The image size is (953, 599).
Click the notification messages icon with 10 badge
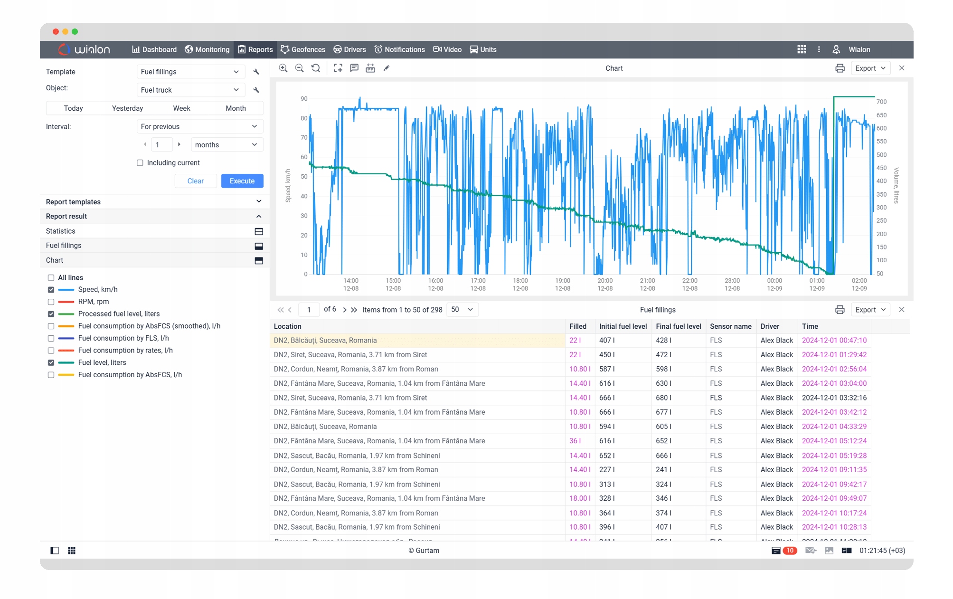coord(776,551)
